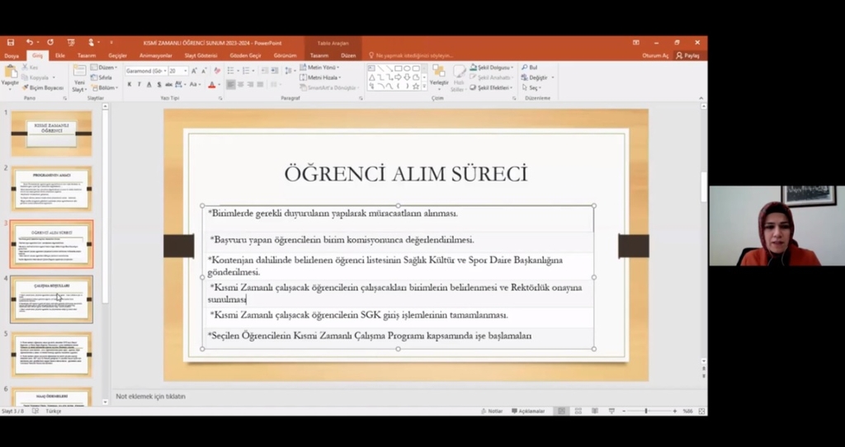Cut selection with Kes
845x447 pixels.
pyautogui.click(x=31, y=68)
